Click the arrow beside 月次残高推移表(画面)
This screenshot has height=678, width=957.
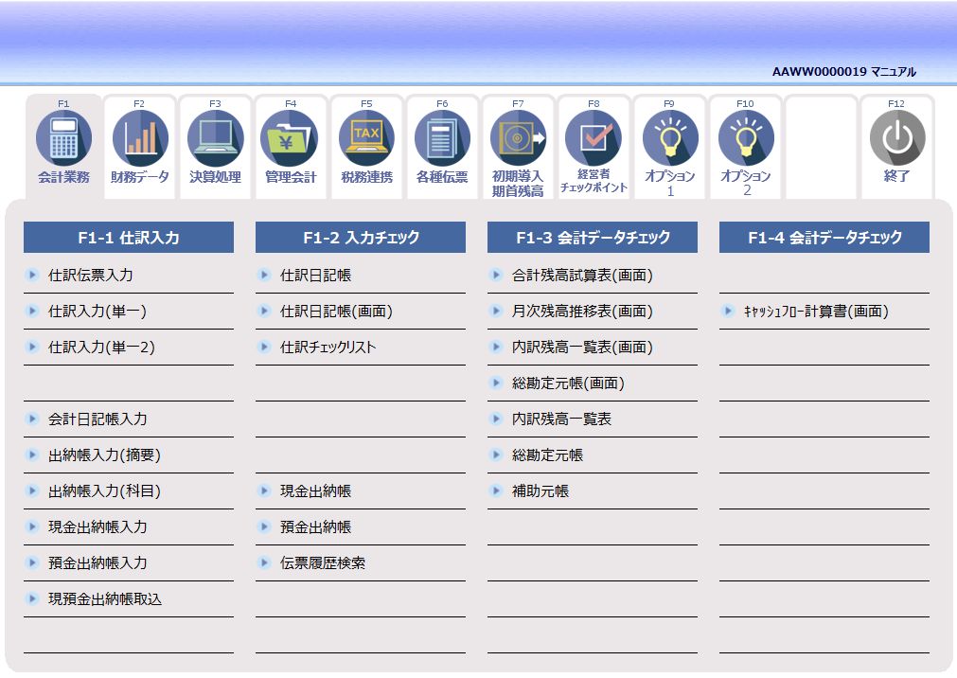click(496, 311)
